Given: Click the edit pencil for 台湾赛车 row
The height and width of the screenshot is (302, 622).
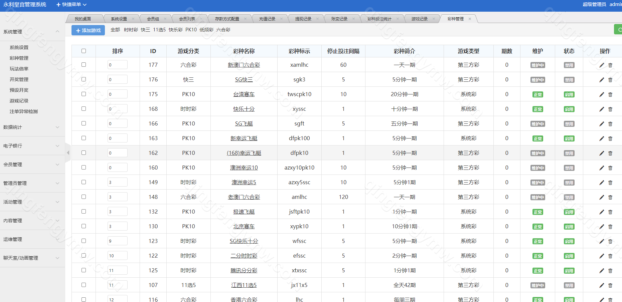Looking at the screenshot, I should [x=602, y=94].
